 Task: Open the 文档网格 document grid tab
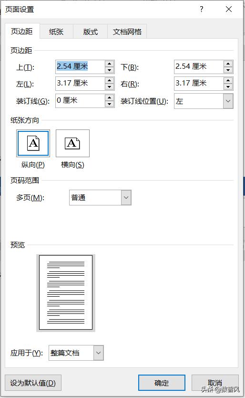point(127,32)
